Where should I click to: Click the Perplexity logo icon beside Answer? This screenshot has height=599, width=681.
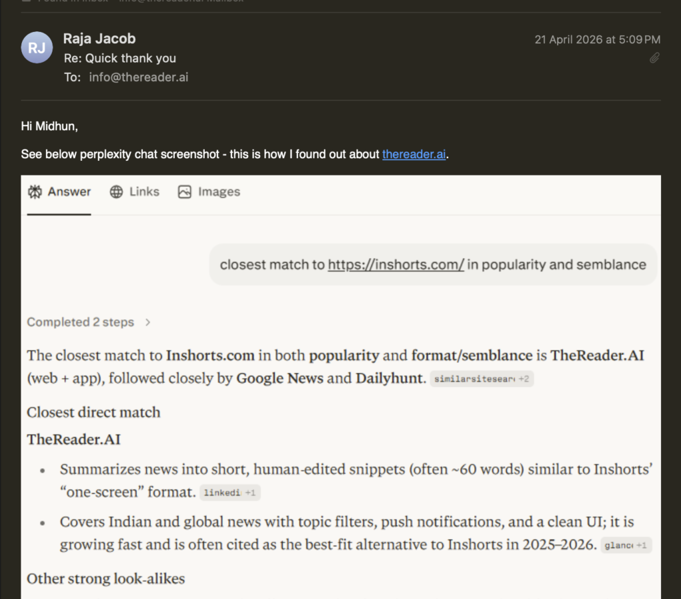pos(35,191)
